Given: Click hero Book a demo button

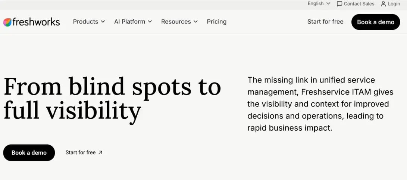Looking at the screenshot, I should 29,153.
